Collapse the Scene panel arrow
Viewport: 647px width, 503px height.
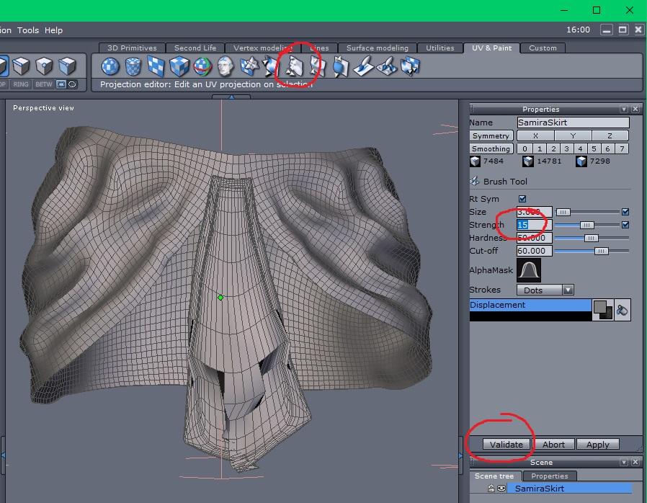click(624, 462)
